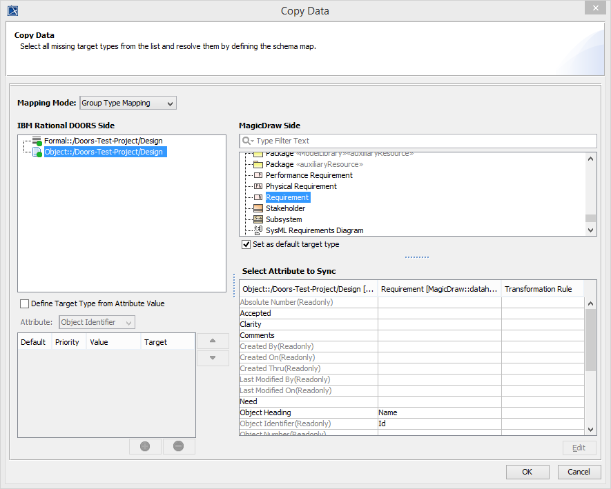Viewport: 611px width, 489px height.
Task: Click the Stakeholder element icon
Action: coord(258,208)
